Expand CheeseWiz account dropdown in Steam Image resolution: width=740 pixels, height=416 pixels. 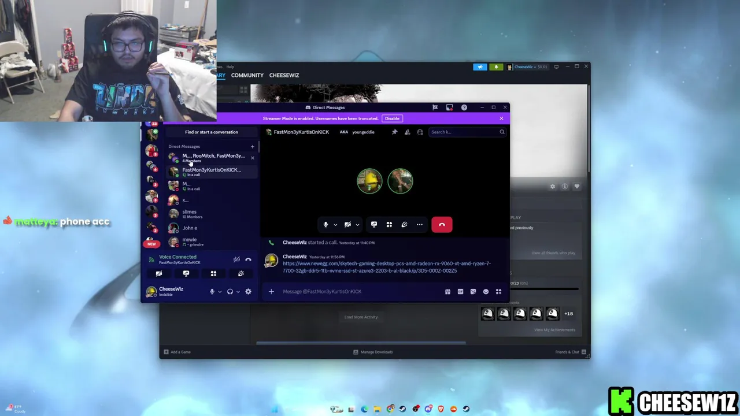[x=527, y=67]
